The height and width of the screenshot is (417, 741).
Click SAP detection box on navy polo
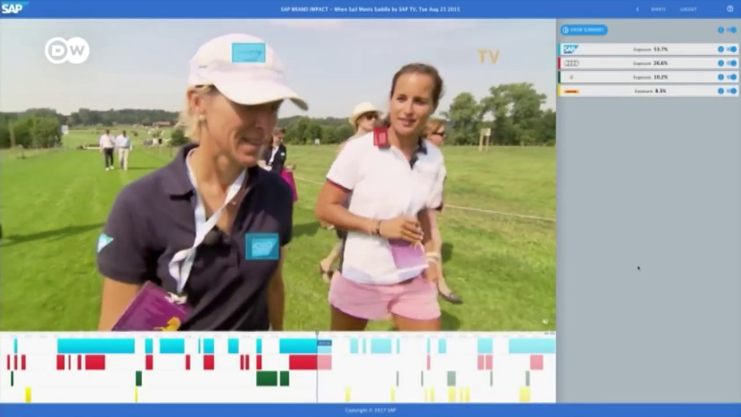pyautogui.click(x=262, y=246)
